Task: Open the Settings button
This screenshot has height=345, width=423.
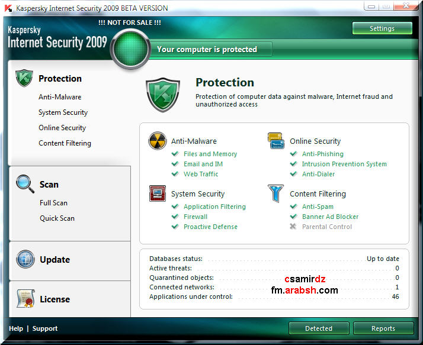Action: [x=382, y=28]
